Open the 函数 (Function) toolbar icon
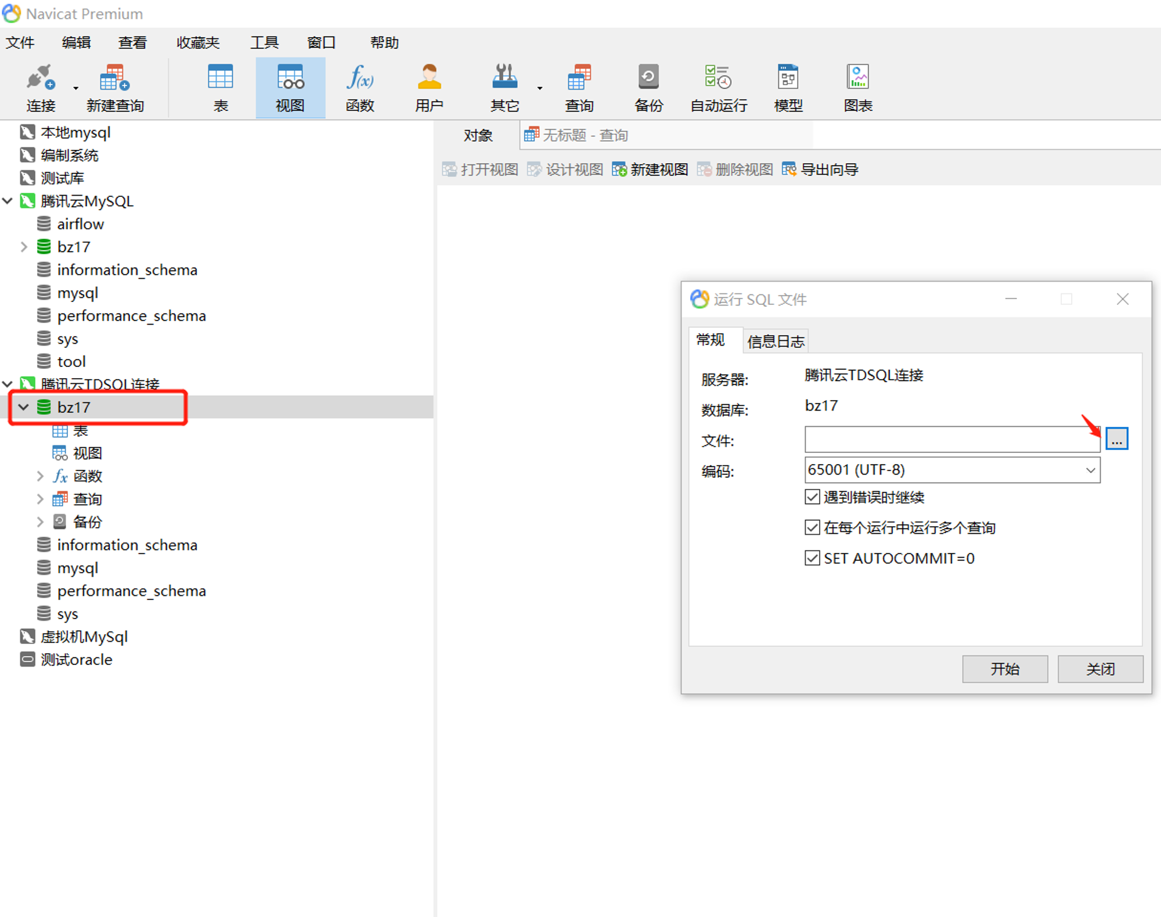 (x=360, y=88)
